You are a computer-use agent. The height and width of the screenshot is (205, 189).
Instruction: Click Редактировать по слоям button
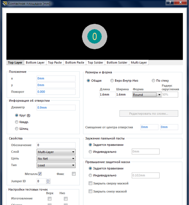[x=149, y=113]
